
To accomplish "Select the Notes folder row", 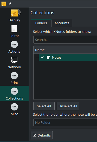I will tap(68, 57).
